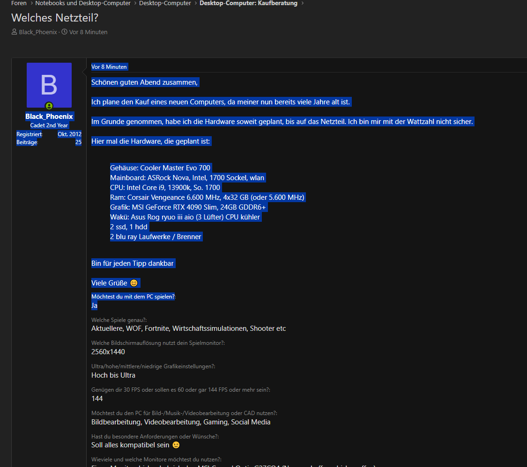Click Gehäuse: Cooler Master Evo 700 line

[x=160, y=168]
